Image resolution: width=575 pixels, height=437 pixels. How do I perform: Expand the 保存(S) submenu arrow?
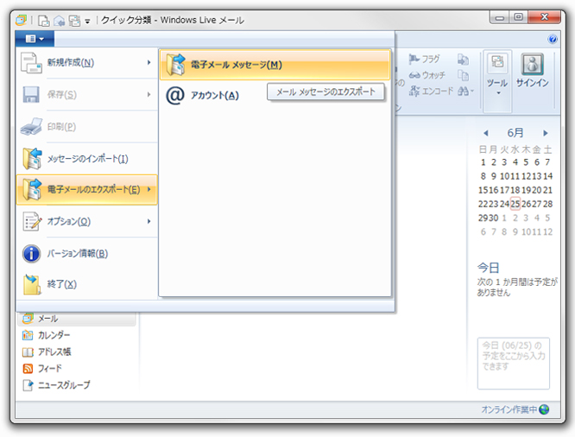[x=148, y=95]
